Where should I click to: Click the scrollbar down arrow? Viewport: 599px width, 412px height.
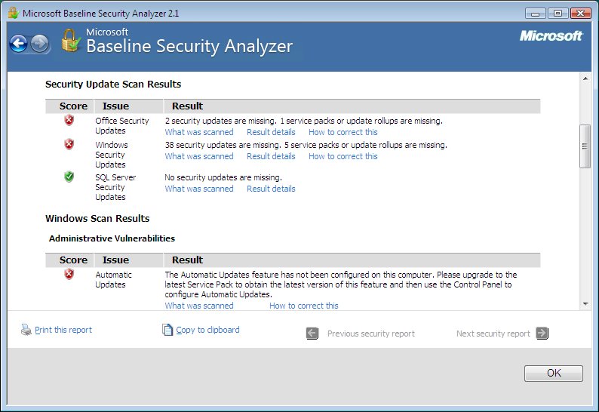coord(585,304)
